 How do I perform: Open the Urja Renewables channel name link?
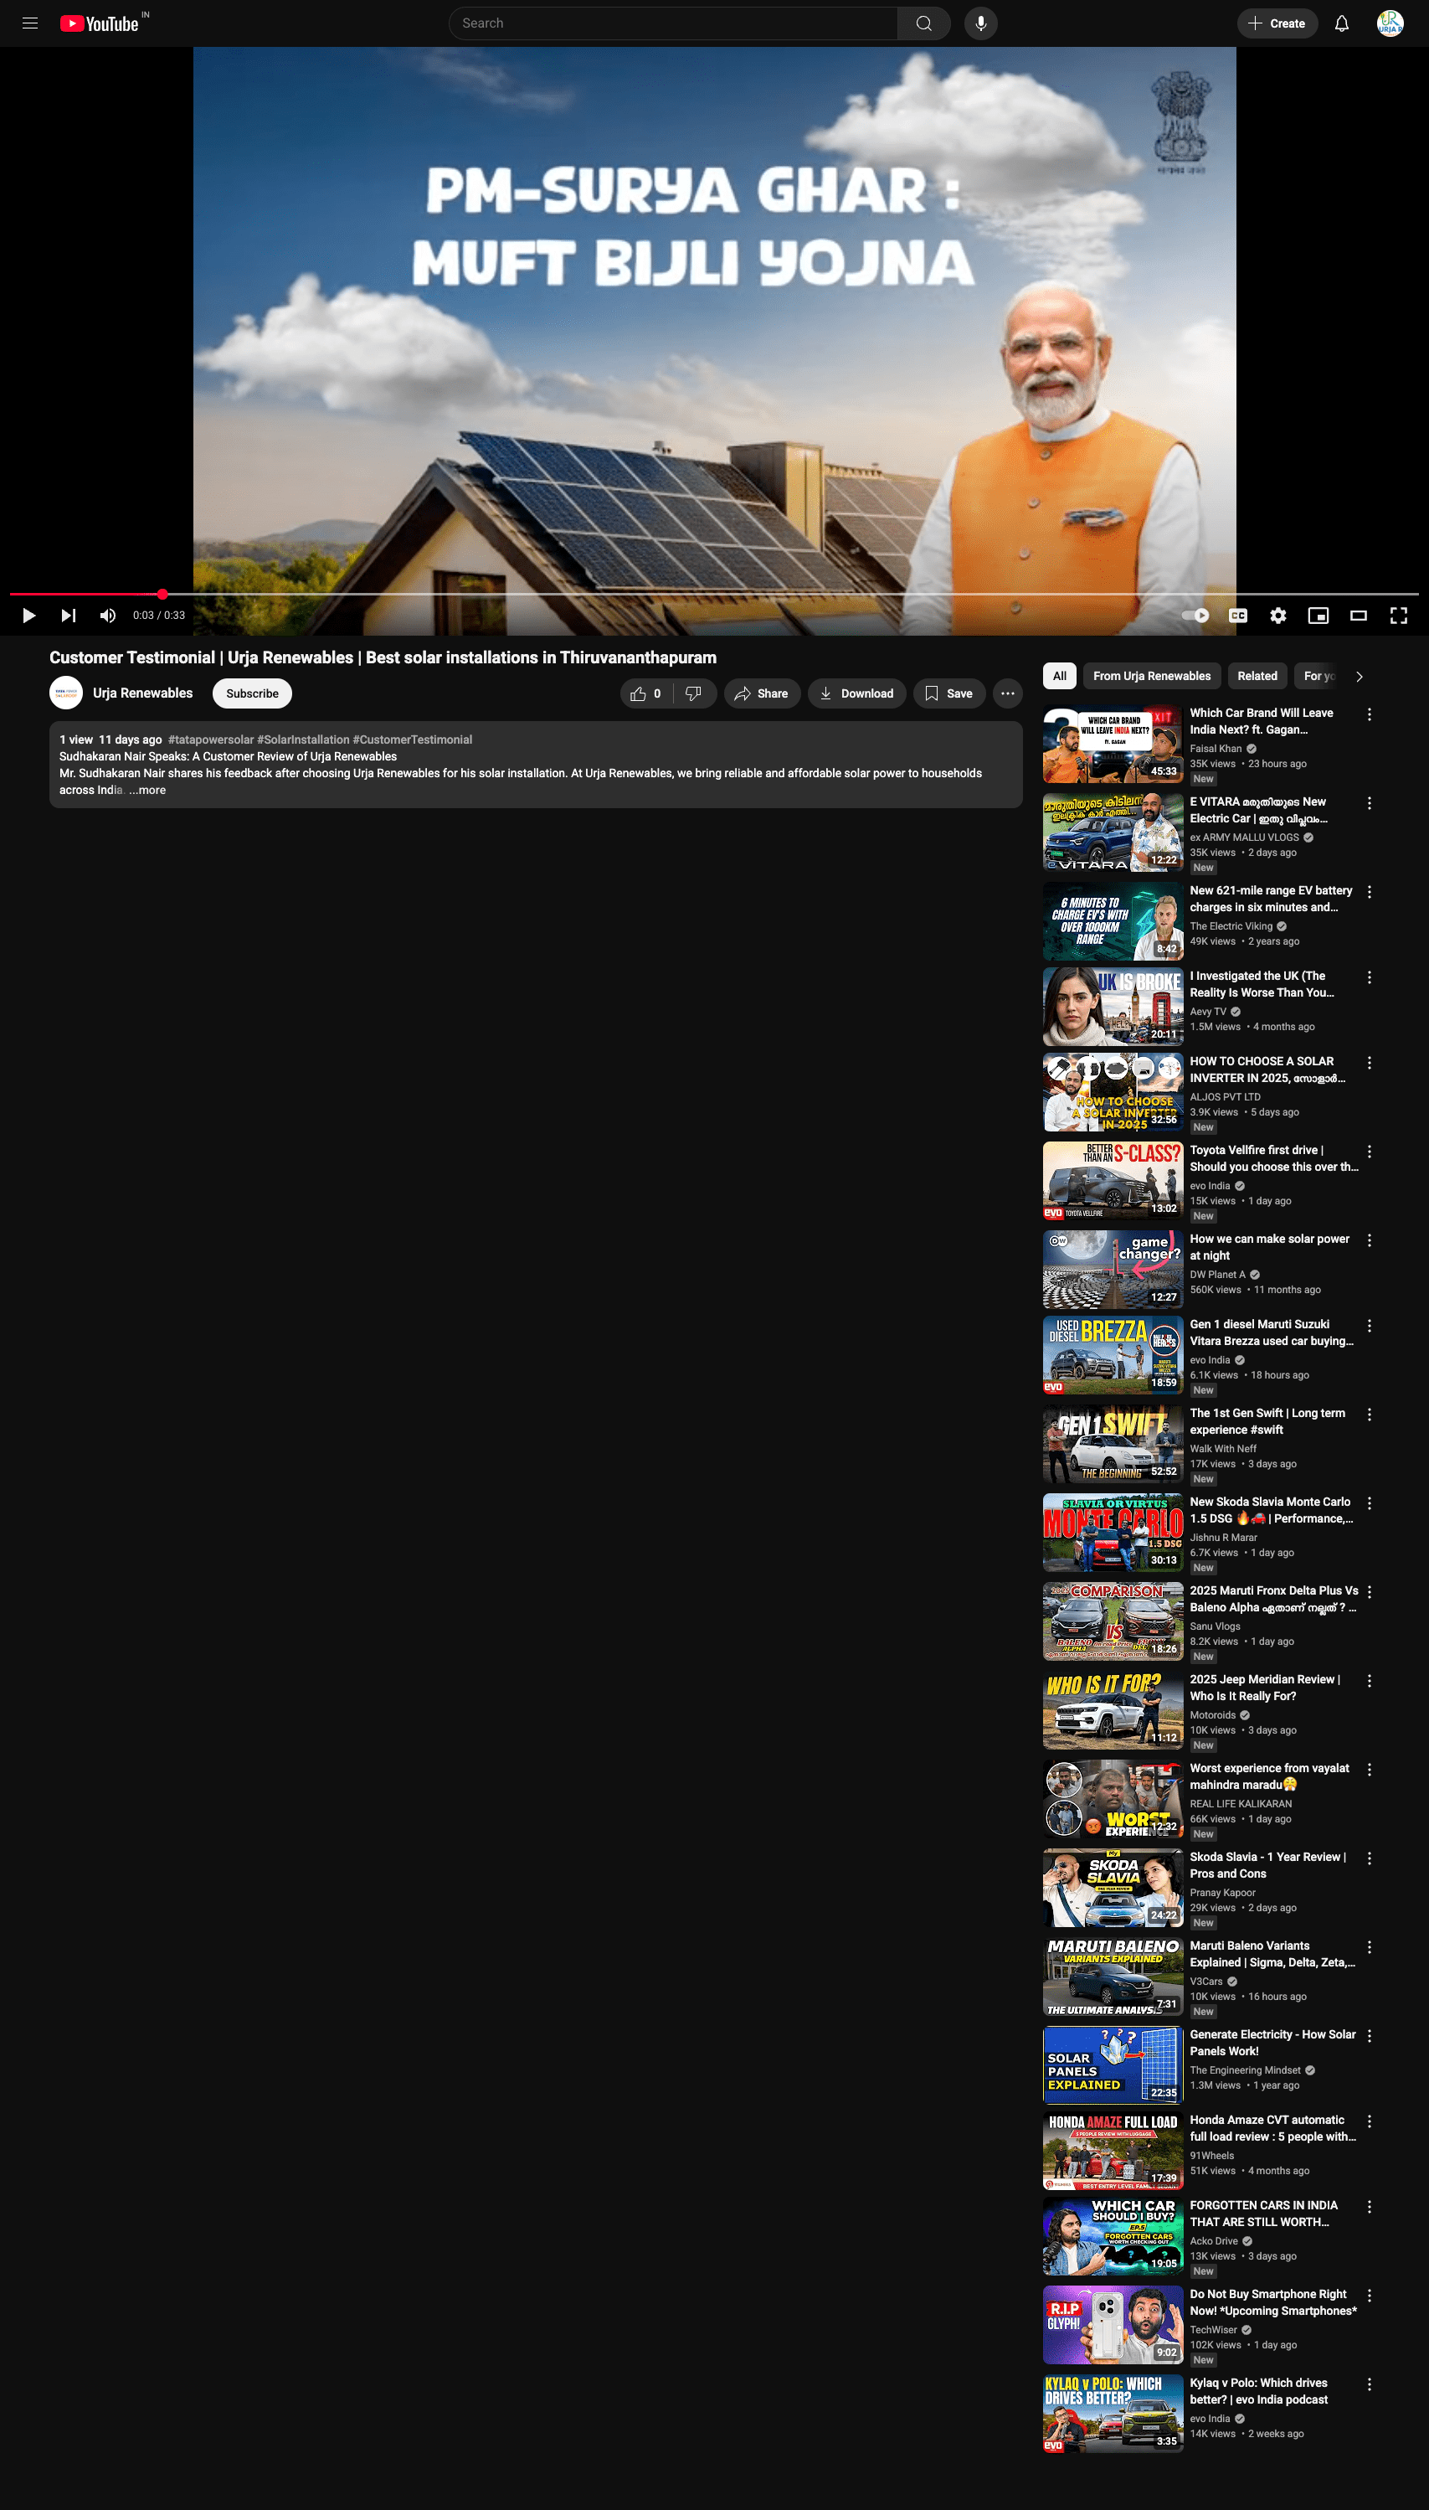142,693
